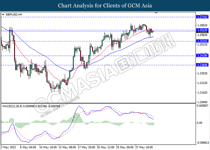Click the 20 May 12:00 time label
The height and width of the screenshot is (150, 210).
(106, 147)
